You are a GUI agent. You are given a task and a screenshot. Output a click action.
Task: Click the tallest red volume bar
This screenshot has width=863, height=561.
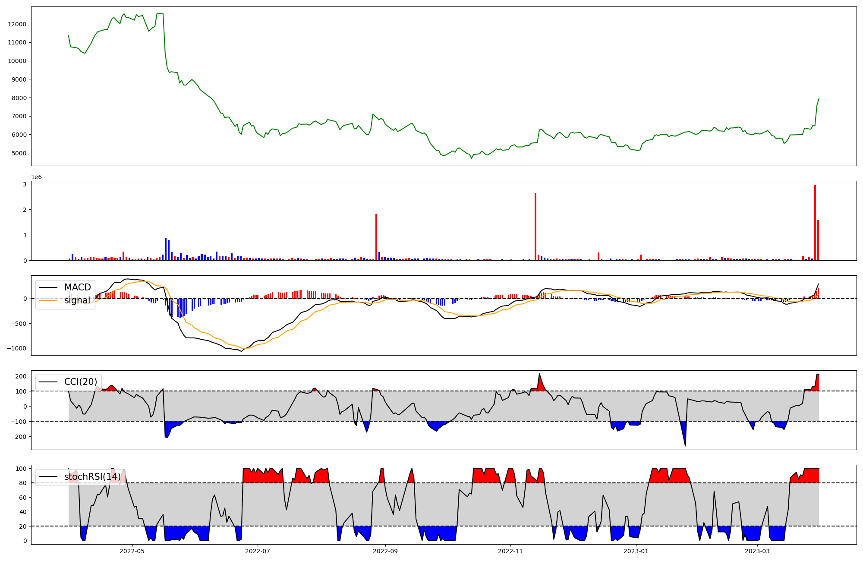[x=815, y=222]
